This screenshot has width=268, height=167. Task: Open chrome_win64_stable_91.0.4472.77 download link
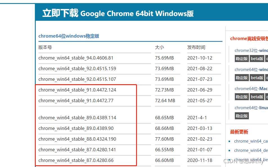point(76,101)
